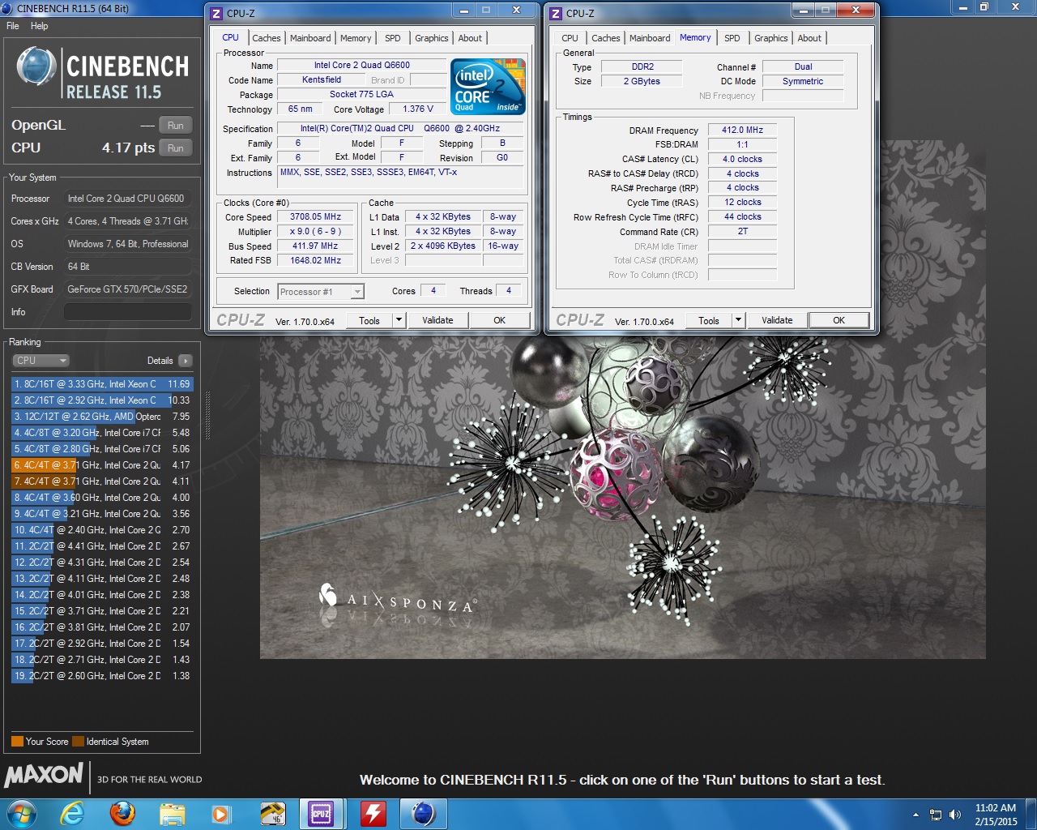The width and height of the screenshot is (1037, 830).
Task: Open Windows Explorer folder taskbar icon
Action: tap(173, 813)
